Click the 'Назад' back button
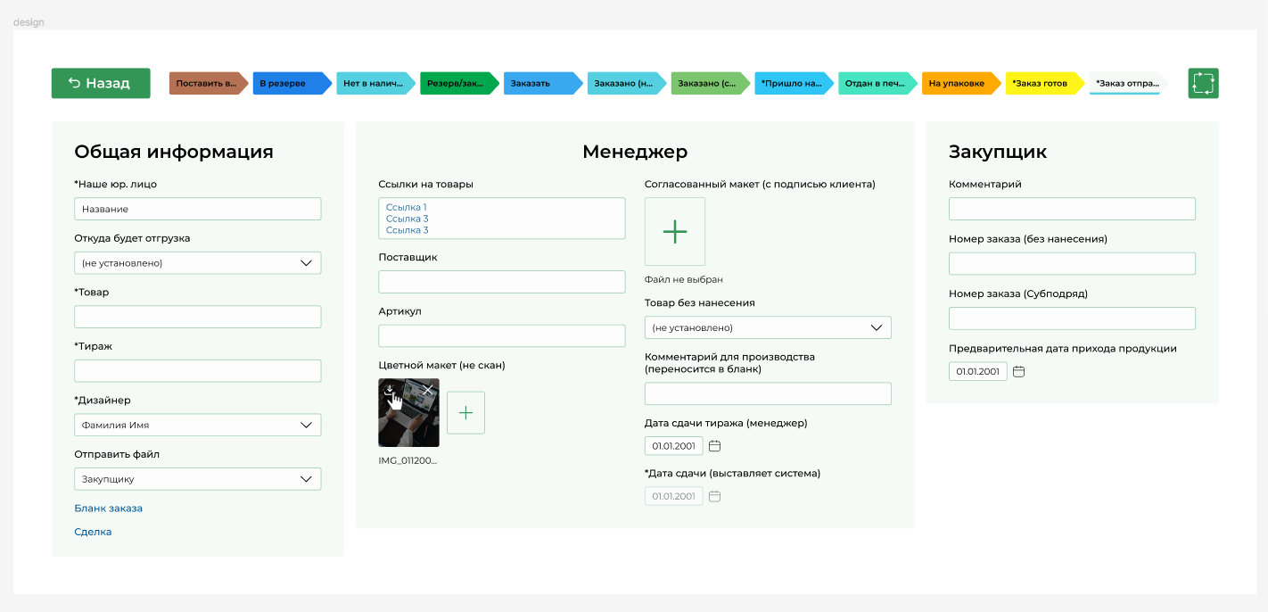Image resolution: width=1268 pixels, height=612 pixels. tap(101, 83)
